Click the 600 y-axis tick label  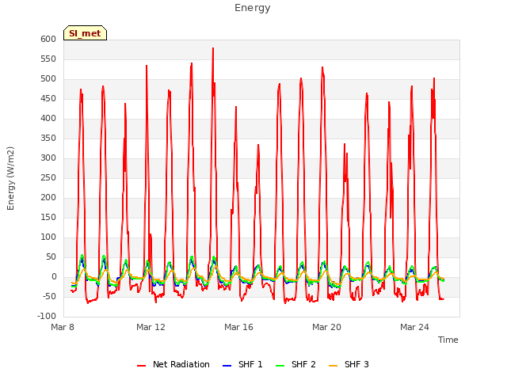[48, 40]
